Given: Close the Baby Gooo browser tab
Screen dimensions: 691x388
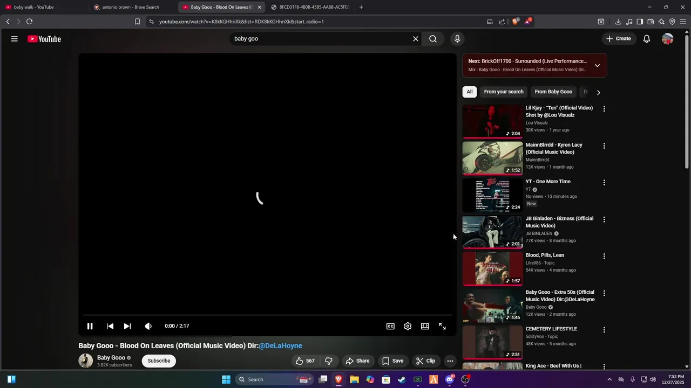Looking at the screenshot, I should (259, 7).
